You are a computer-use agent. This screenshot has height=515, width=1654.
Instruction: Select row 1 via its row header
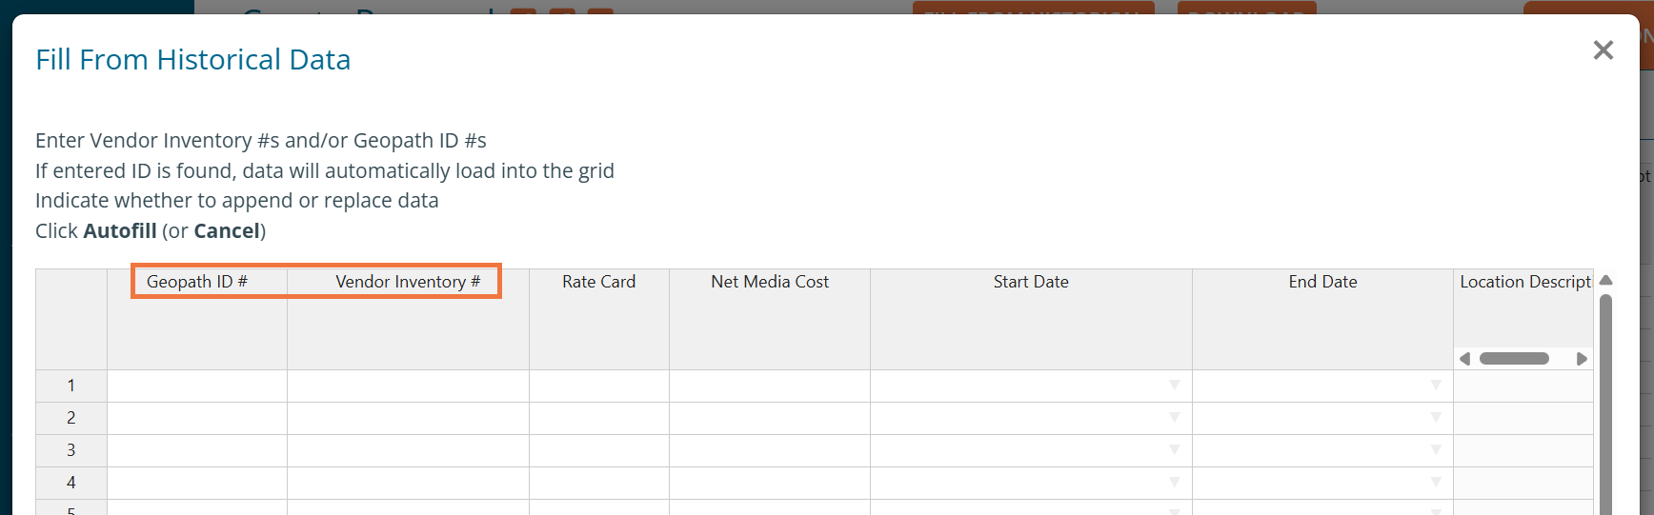pyautogui.click(x=71, y=386)
